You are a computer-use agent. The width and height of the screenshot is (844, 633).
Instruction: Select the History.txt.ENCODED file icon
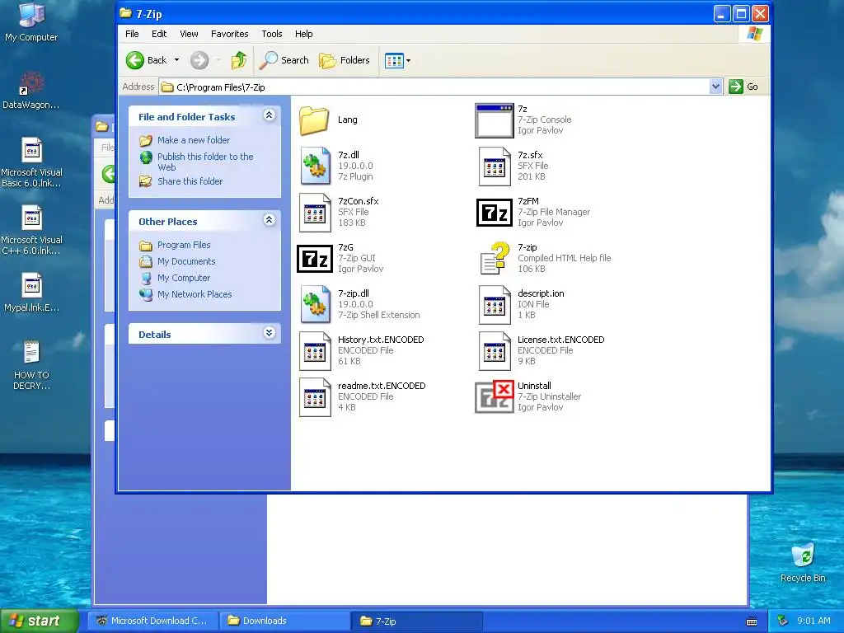316,350
